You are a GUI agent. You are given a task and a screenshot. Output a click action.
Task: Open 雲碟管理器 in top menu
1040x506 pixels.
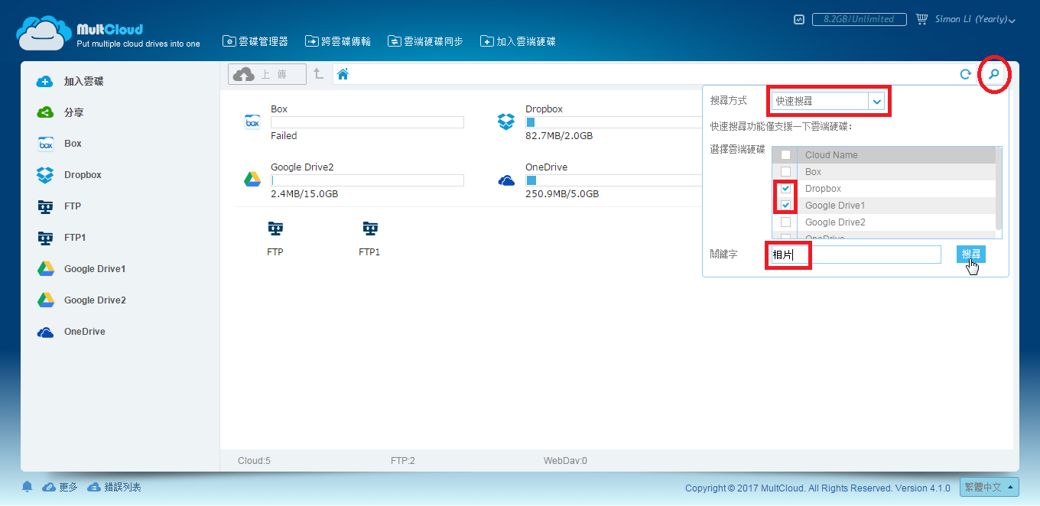click(x=255, y=41)
